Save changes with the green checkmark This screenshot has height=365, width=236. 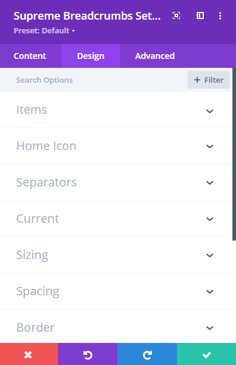click(206, 354)
